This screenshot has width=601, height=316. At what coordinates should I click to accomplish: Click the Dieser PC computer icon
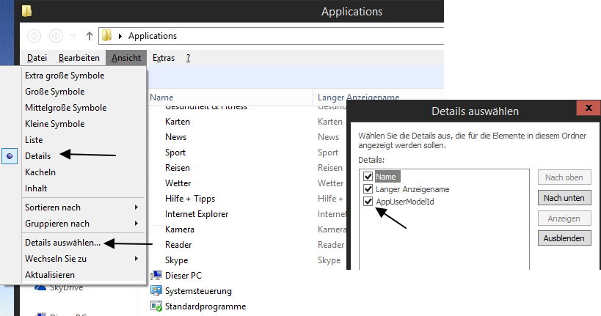(156, 275)
